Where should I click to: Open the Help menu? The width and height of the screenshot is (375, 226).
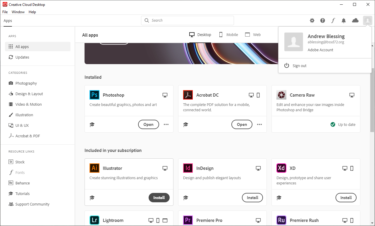click(32, 12)
